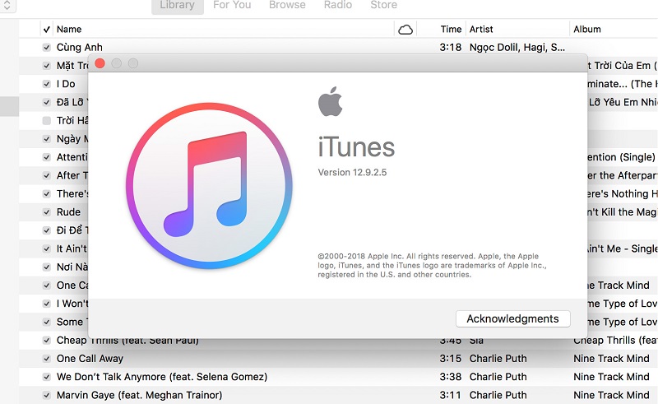658x404 pixels.
Task: Click the Apple logo in About dialog
Action: (331, 101)
